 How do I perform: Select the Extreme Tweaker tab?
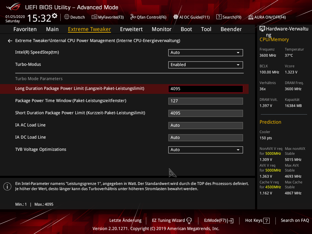(x=89, y=29)
